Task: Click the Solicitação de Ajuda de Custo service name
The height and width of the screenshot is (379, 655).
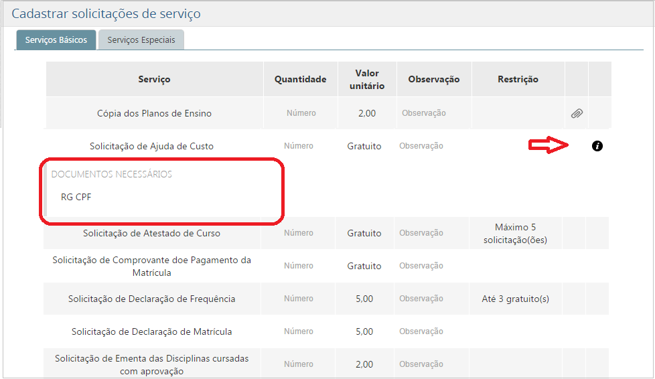Action: point(151,146)
